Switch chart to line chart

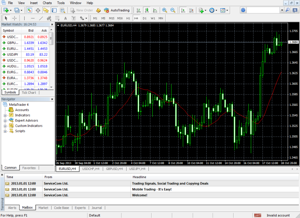pyautogui.click(x=155, y=10)
